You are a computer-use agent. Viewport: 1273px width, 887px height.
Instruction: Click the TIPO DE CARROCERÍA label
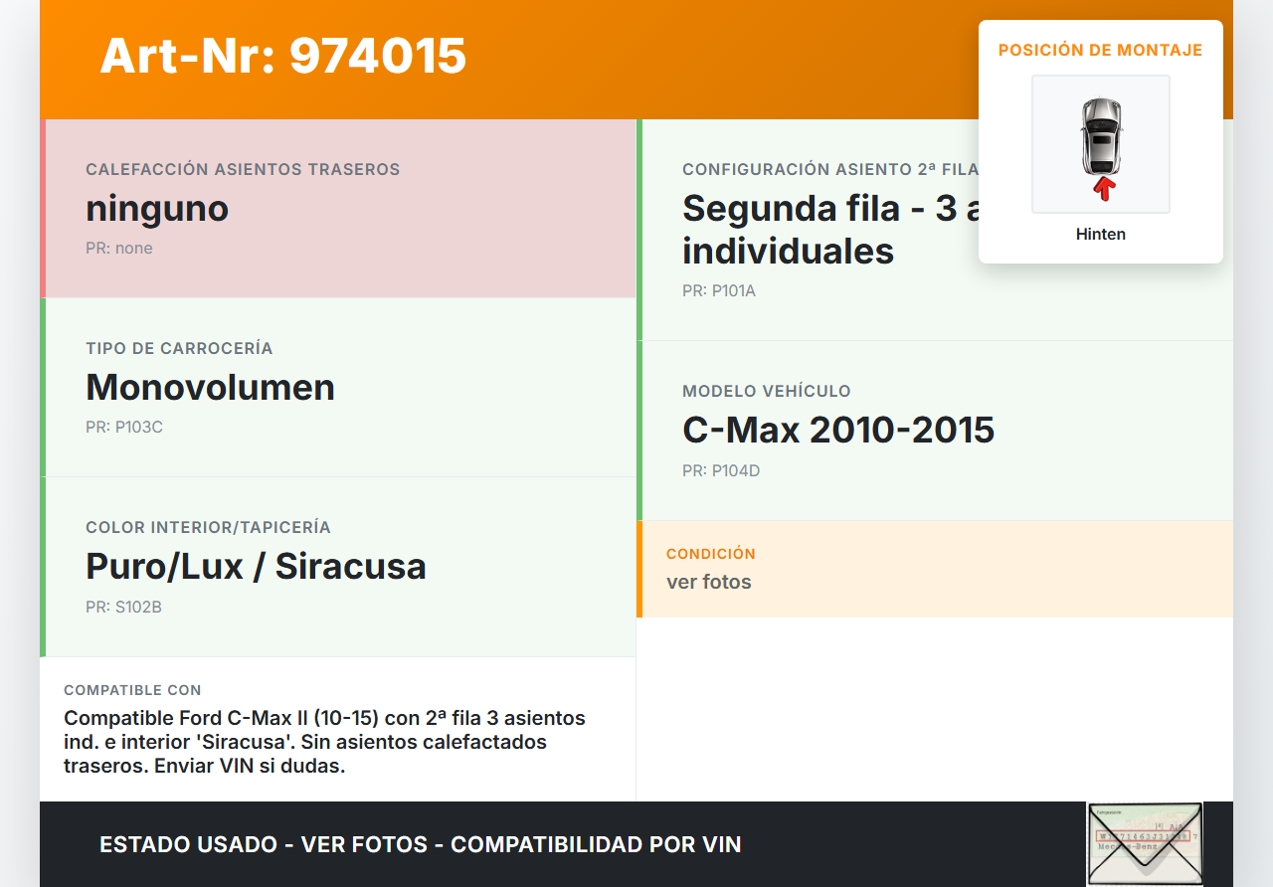[179, 349]
